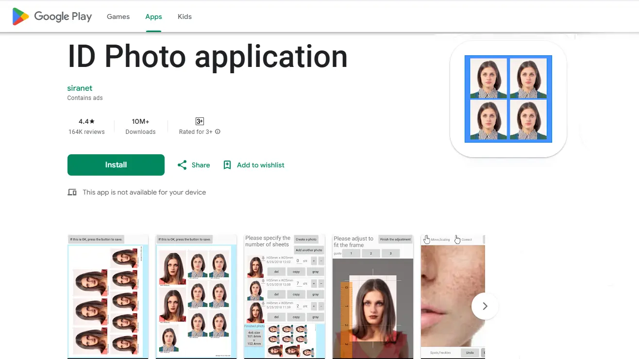
Task: Open the Kids tab
Action: coord(185,16)
